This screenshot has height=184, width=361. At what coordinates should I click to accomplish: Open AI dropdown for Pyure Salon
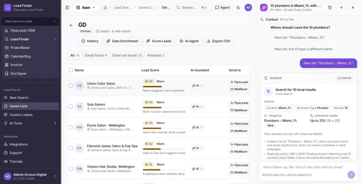coord(197,127)
